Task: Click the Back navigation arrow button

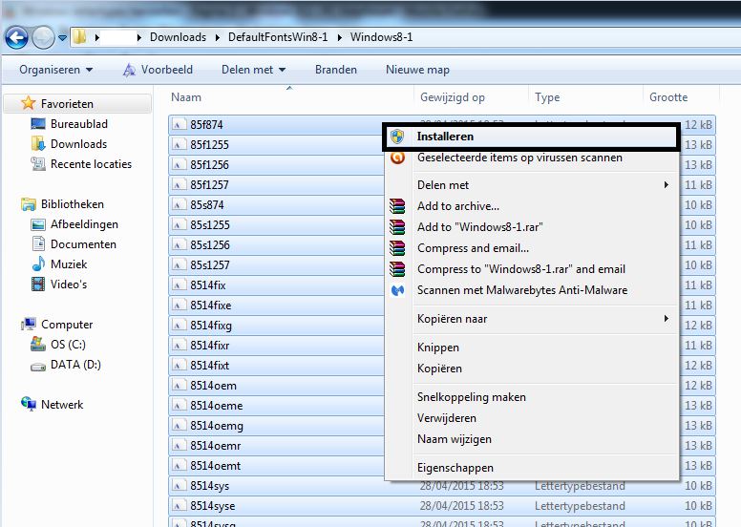Action: [x=16, y=38]
